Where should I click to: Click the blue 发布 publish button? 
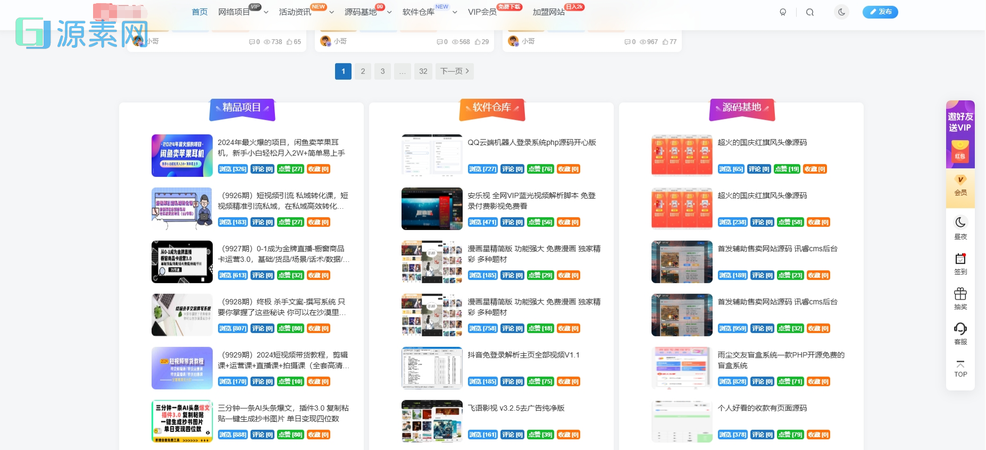[880, 12]
